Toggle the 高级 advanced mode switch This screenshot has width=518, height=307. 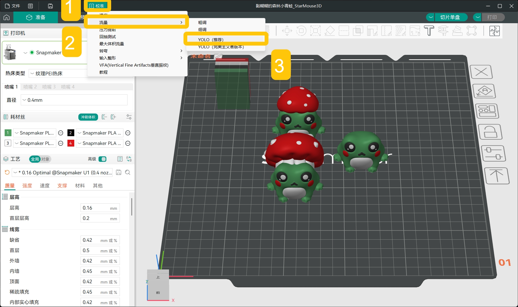coord(102,159)
